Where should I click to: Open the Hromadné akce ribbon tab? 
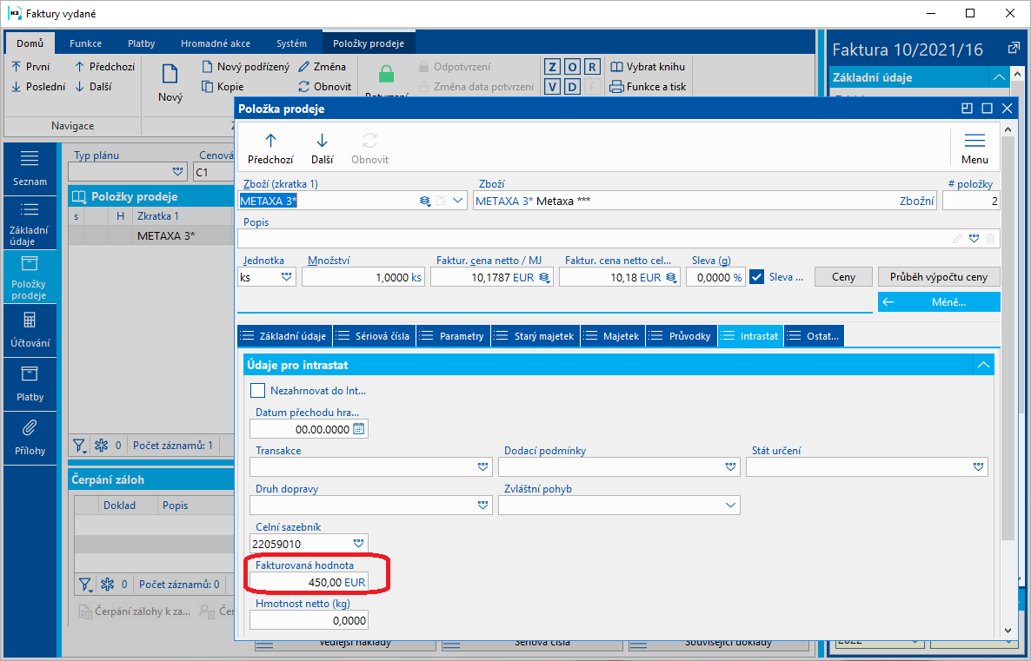point(216,43)
